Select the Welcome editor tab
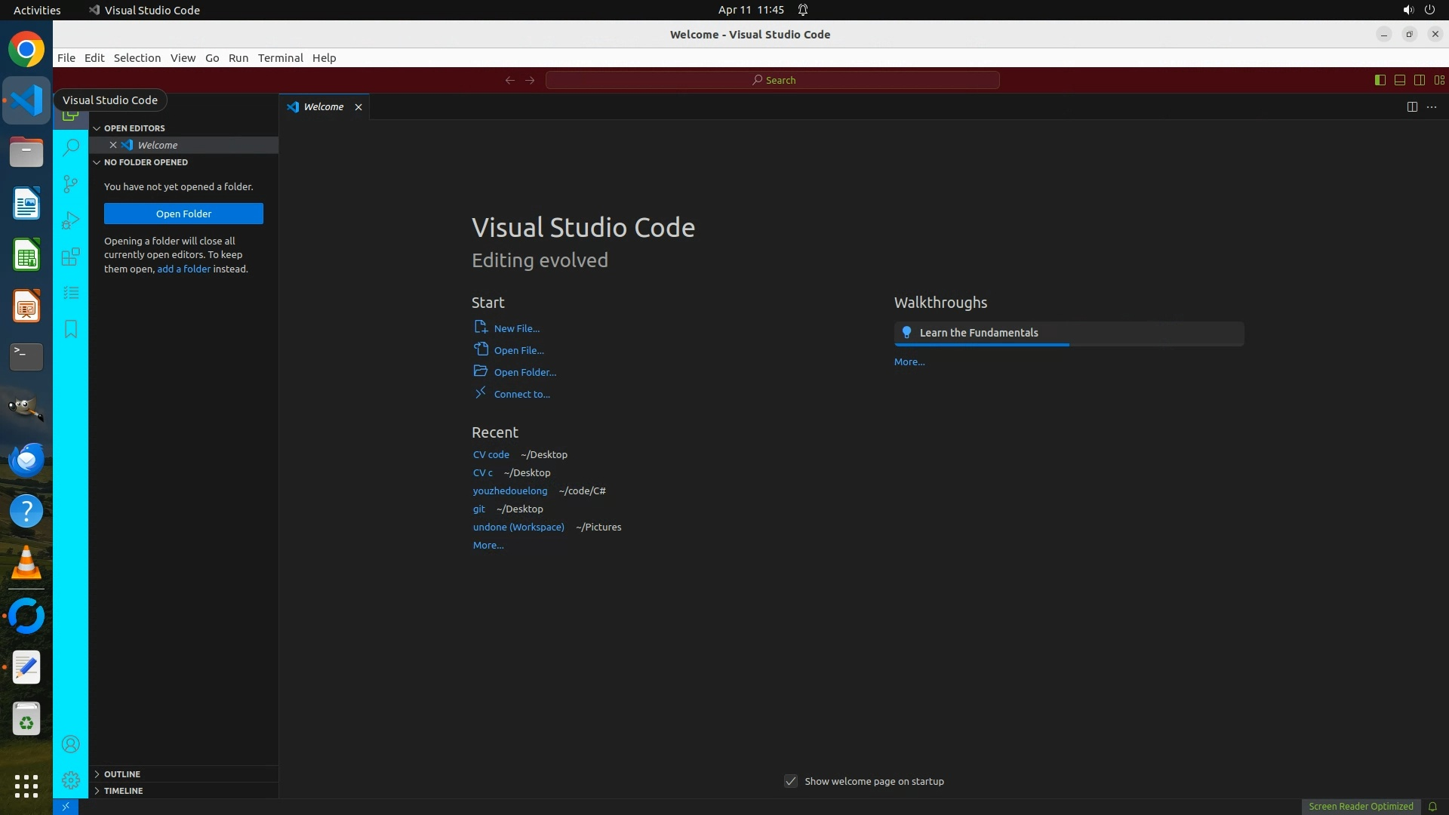This screenshot has height=815, width=1449. coord(324,107)
